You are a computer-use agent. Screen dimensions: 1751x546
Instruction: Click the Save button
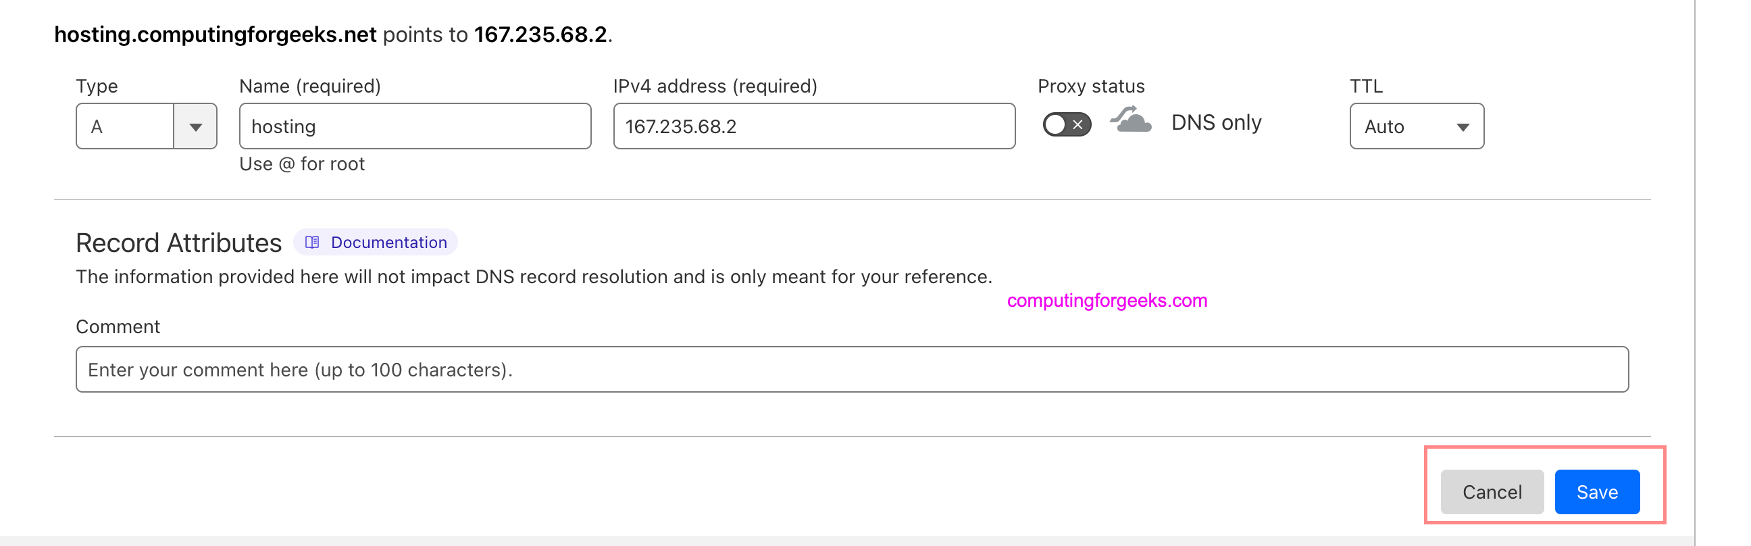point(1597,492)
